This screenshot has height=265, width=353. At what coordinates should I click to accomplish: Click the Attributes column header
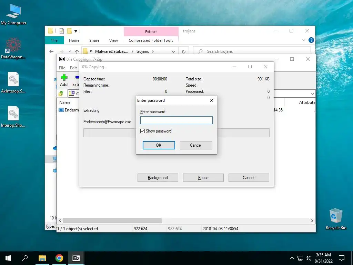point(307,102)
